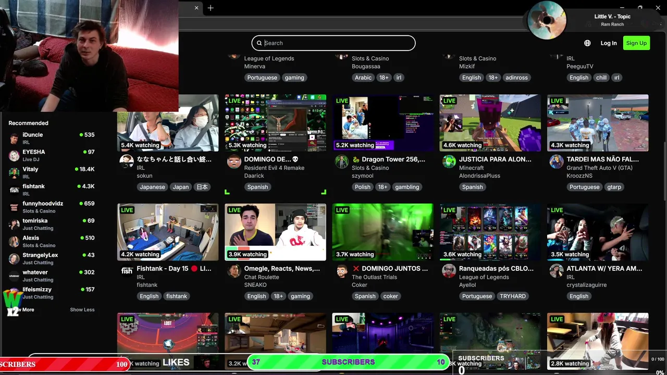This screenshot has width=667, height=375.
Task: Select the TRYHARD tag under Ayellol
Action: 513,296
